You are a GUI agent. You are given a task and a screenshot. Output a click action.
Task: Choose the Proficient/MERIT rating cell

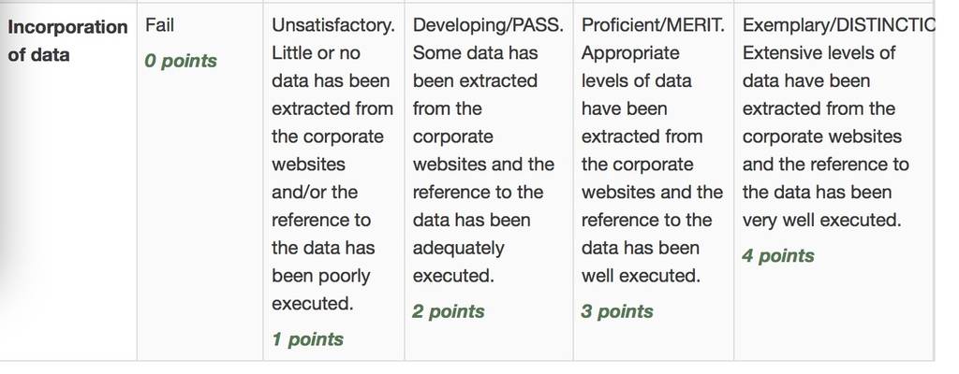pyautogui.click(x=653, y=181)
